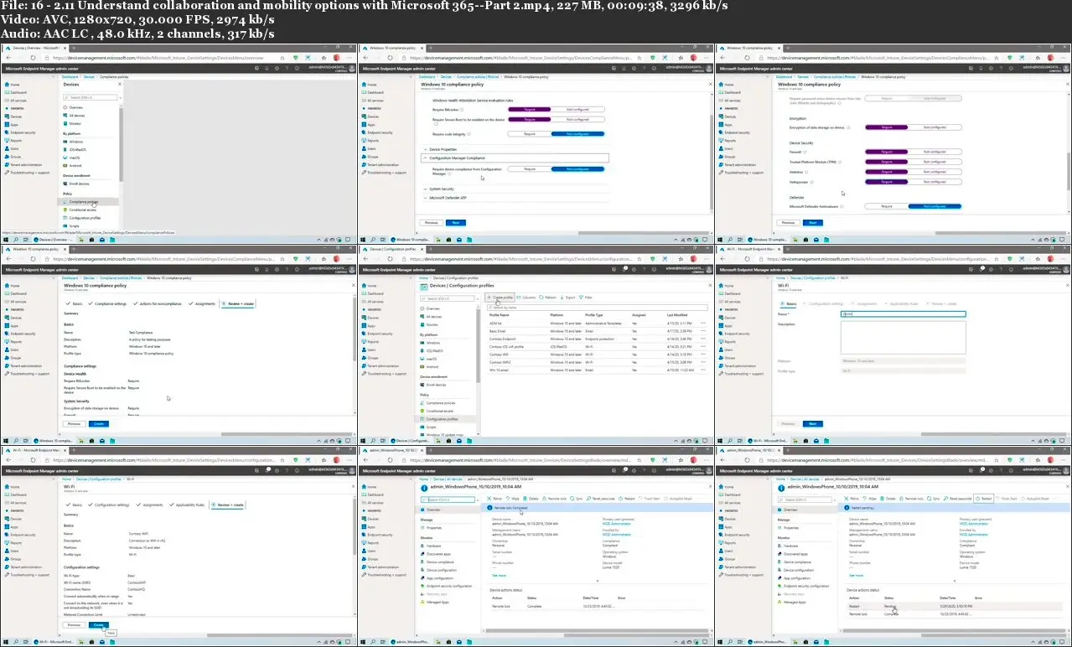Click Create button in Wi-Fi review thumbnail
Screen dimensions: 1072x647
(x=99, y=624)
